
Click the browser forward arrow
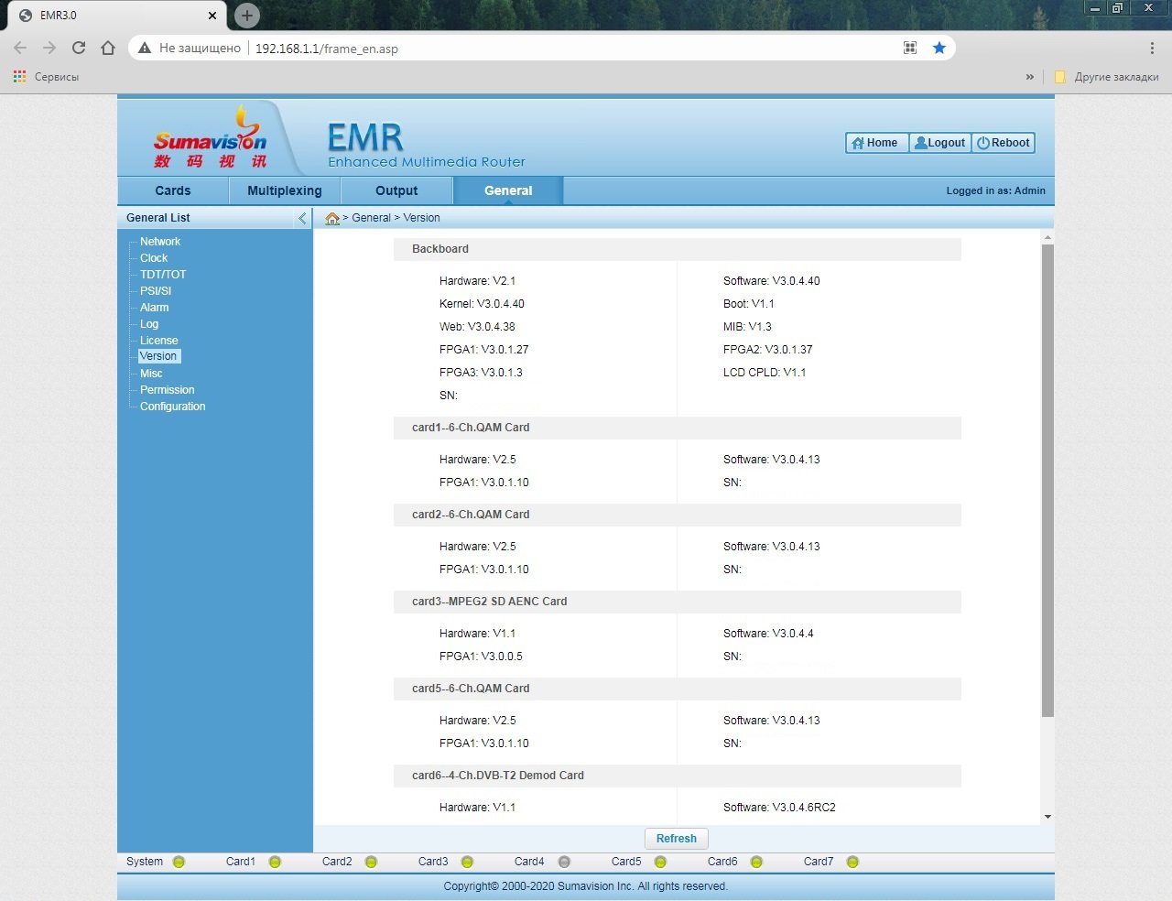(x=49, y=48)
